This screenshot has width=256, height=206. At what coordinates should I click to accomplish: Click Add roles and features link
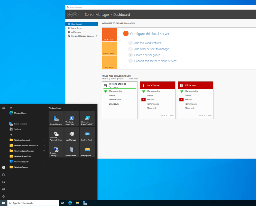(147, 43)
